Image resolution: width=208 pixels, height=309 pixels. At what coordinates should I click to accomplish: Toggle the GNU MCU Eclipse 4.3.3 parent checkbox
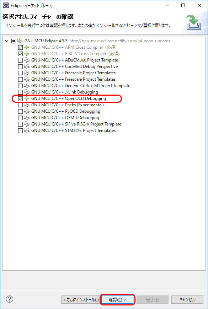point(14,41)
